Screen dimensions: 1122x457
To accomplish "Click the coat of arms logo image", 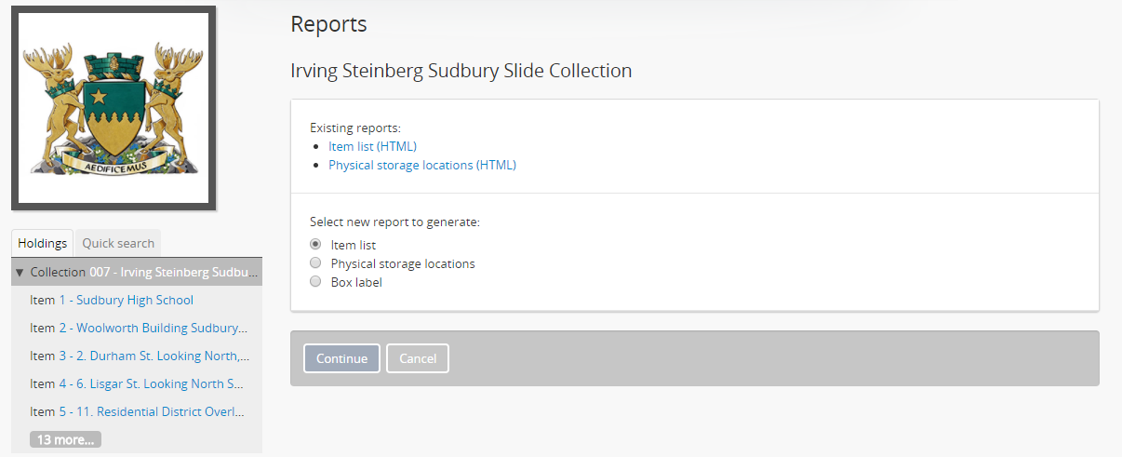I will 114,108.
